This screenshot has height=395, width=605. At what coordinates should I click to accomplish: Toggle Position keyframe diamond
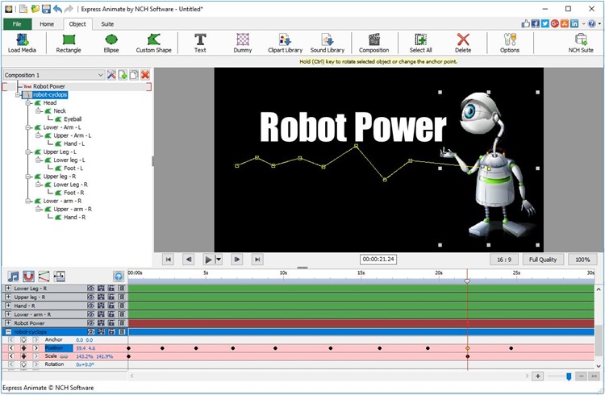tap(23, 348)
